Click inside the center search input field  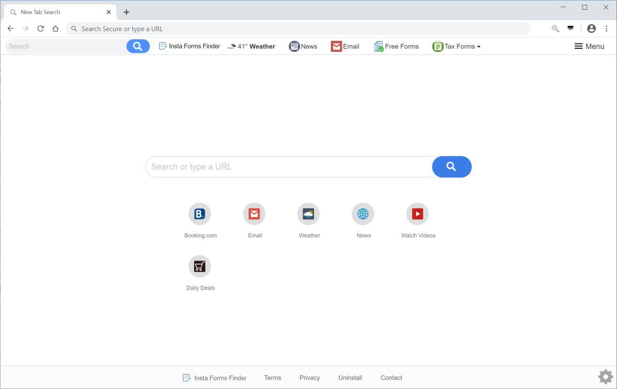pos(288,166)
